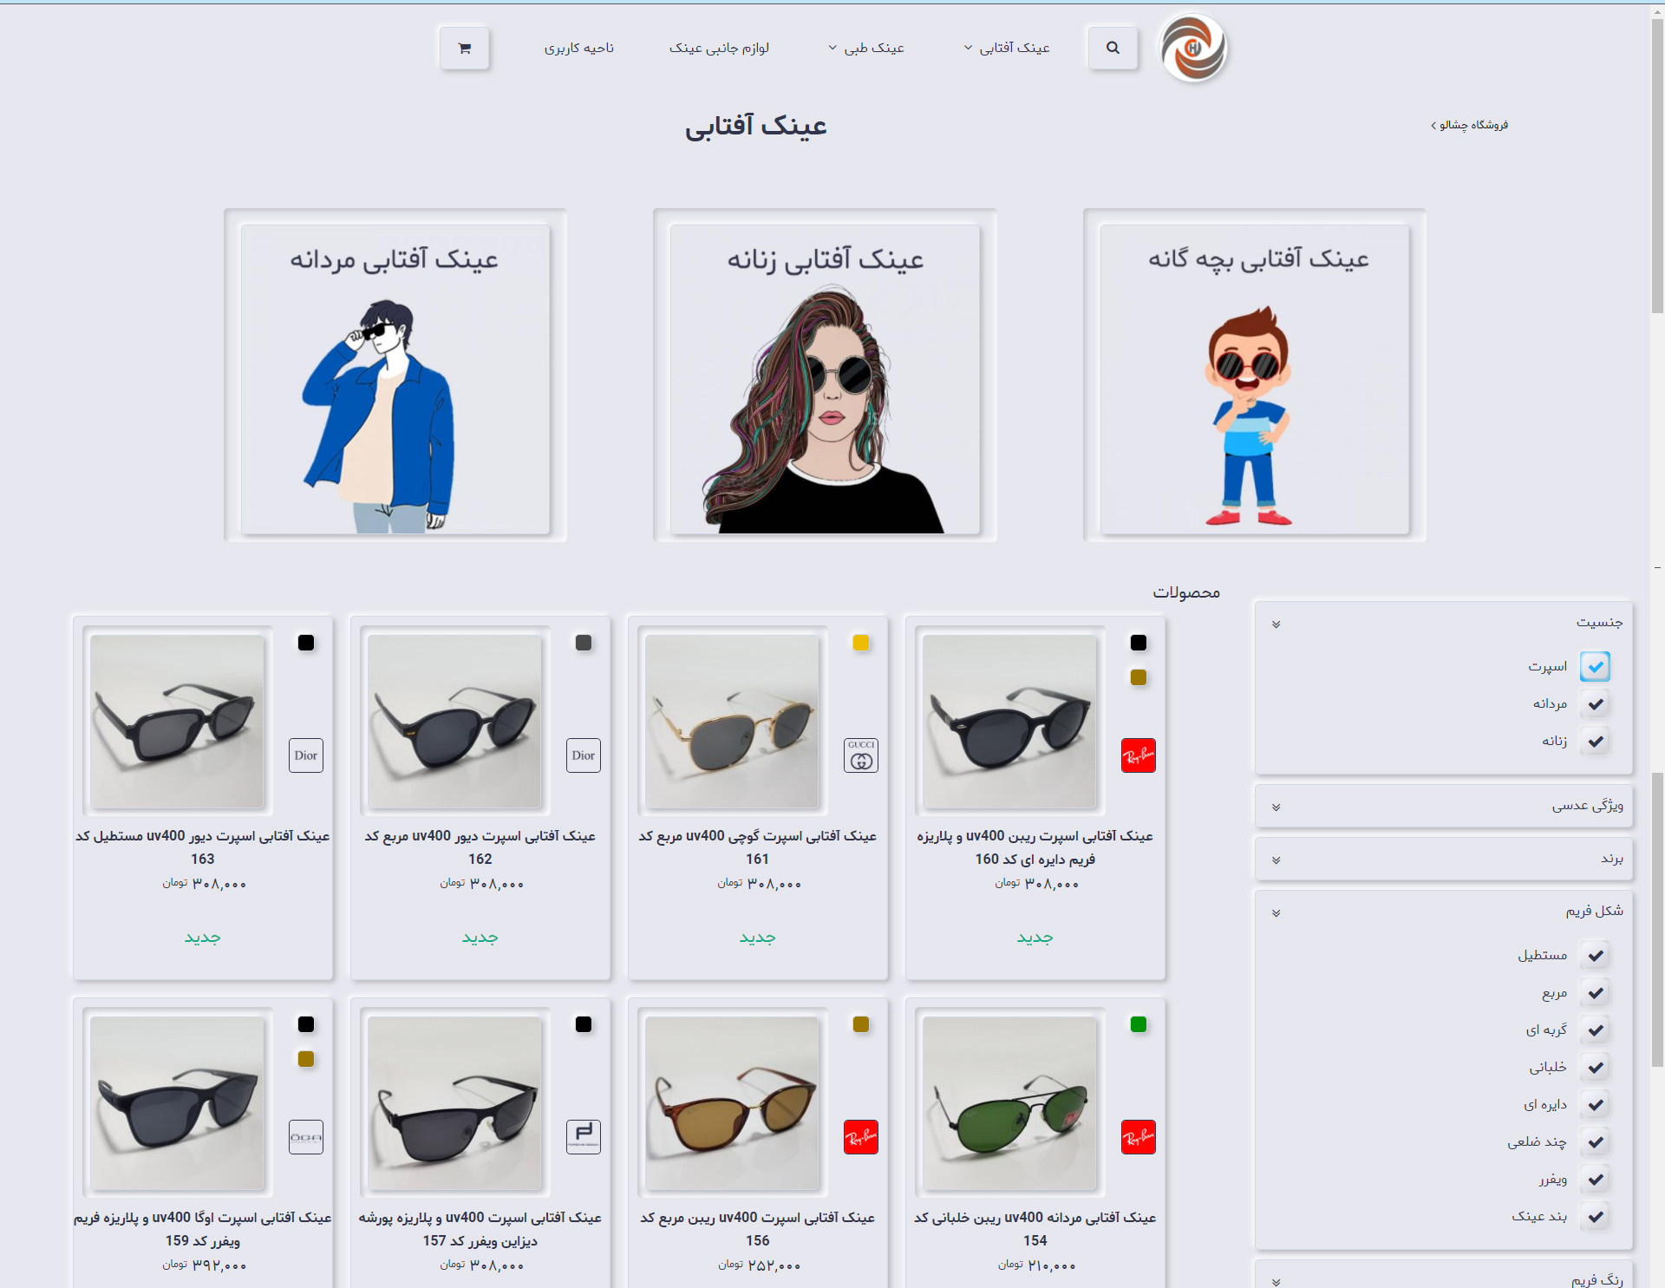Open thumbnail of Dior rectangle sunglasses 163
The image size is (1665, 1288).
click(177, 722)
